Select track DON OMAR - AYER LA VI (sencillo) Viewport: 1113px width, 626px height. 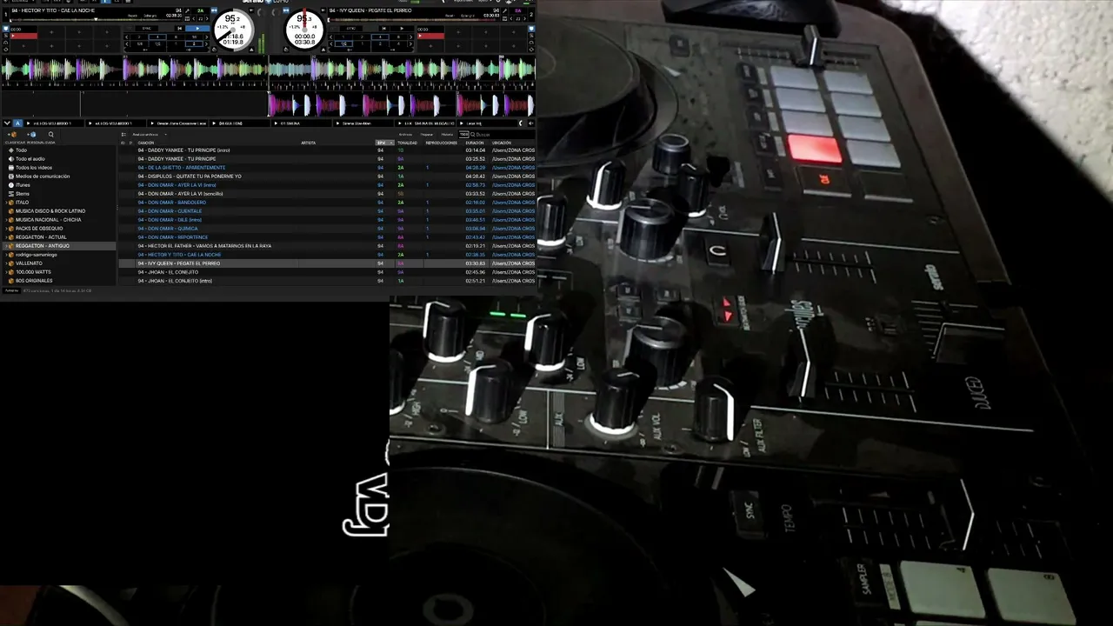tap(327, 194)
